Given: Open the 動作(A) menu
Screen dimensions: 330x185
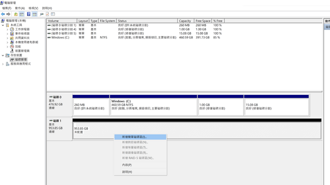Looking at the screenshot, I should click(x=20, y=8).
